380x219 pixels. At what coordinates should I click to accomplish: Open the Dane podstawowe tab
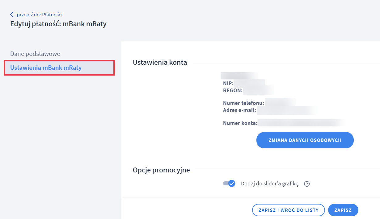point(35,54)
